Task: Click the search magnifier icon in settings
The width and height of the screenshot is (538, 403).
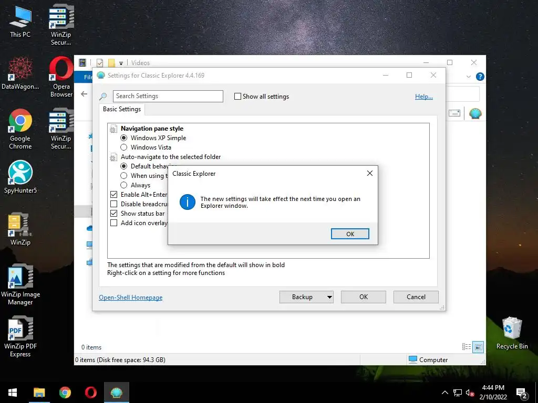Action: point(103,97)
